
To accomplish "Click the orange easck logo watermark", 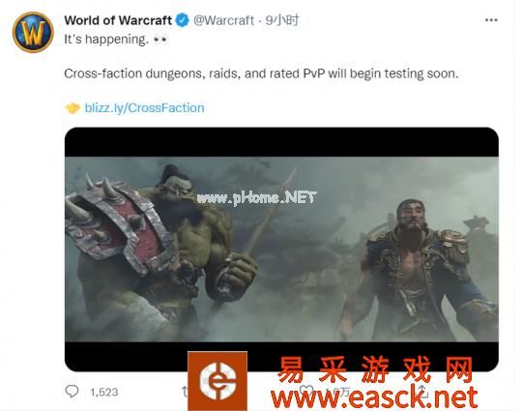I will (x=217, y=381).
